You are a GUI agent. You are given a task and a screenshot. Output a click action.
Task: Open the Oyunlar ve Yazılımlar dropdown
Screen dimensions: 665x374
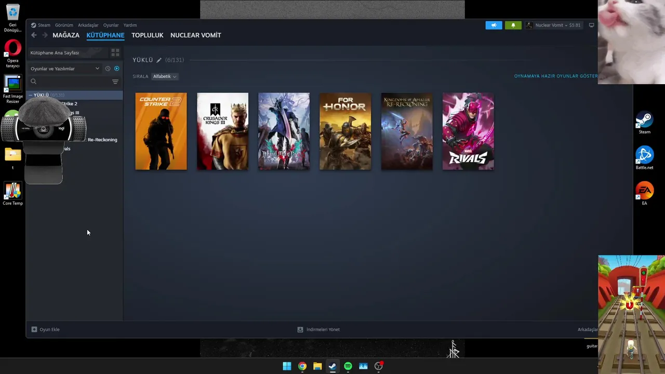pyautogui.click(x=64, y=69)
